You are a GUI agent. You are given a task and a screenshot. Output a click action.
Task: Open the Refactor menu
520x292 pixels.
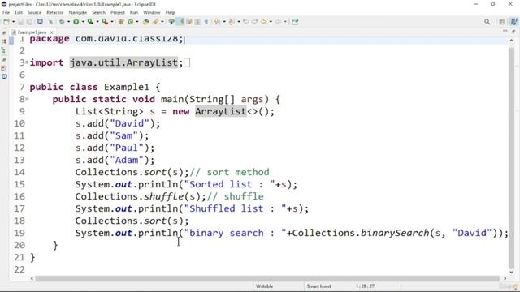pos(55,12)
